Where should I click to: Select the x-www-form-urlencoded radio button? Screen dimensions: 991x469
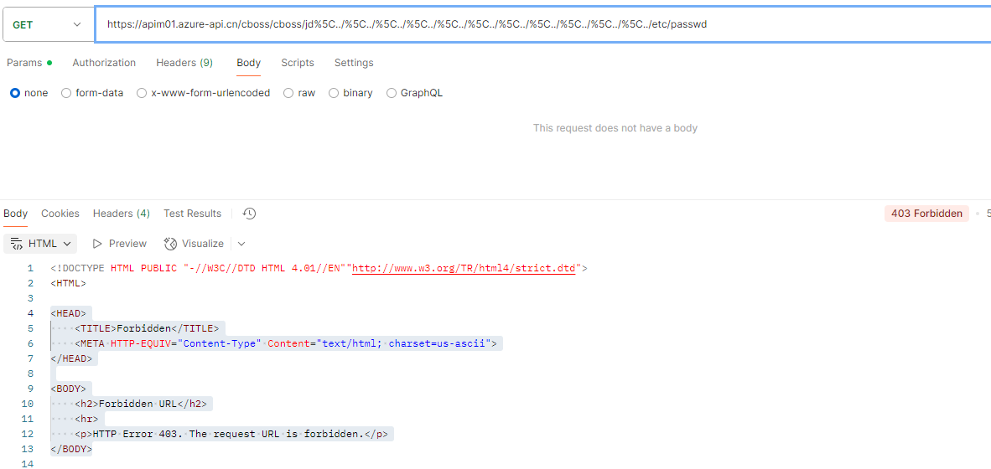pyautogui.click(x=142, y=93)
